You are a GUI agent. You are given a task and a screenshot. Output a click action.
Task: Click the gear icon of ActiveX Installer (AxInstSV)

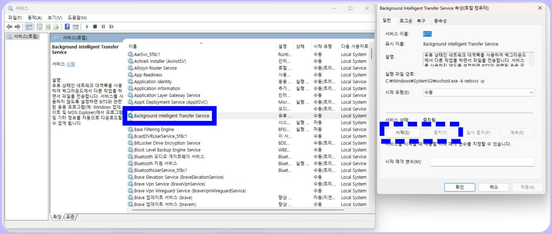(x=130, y=61)
